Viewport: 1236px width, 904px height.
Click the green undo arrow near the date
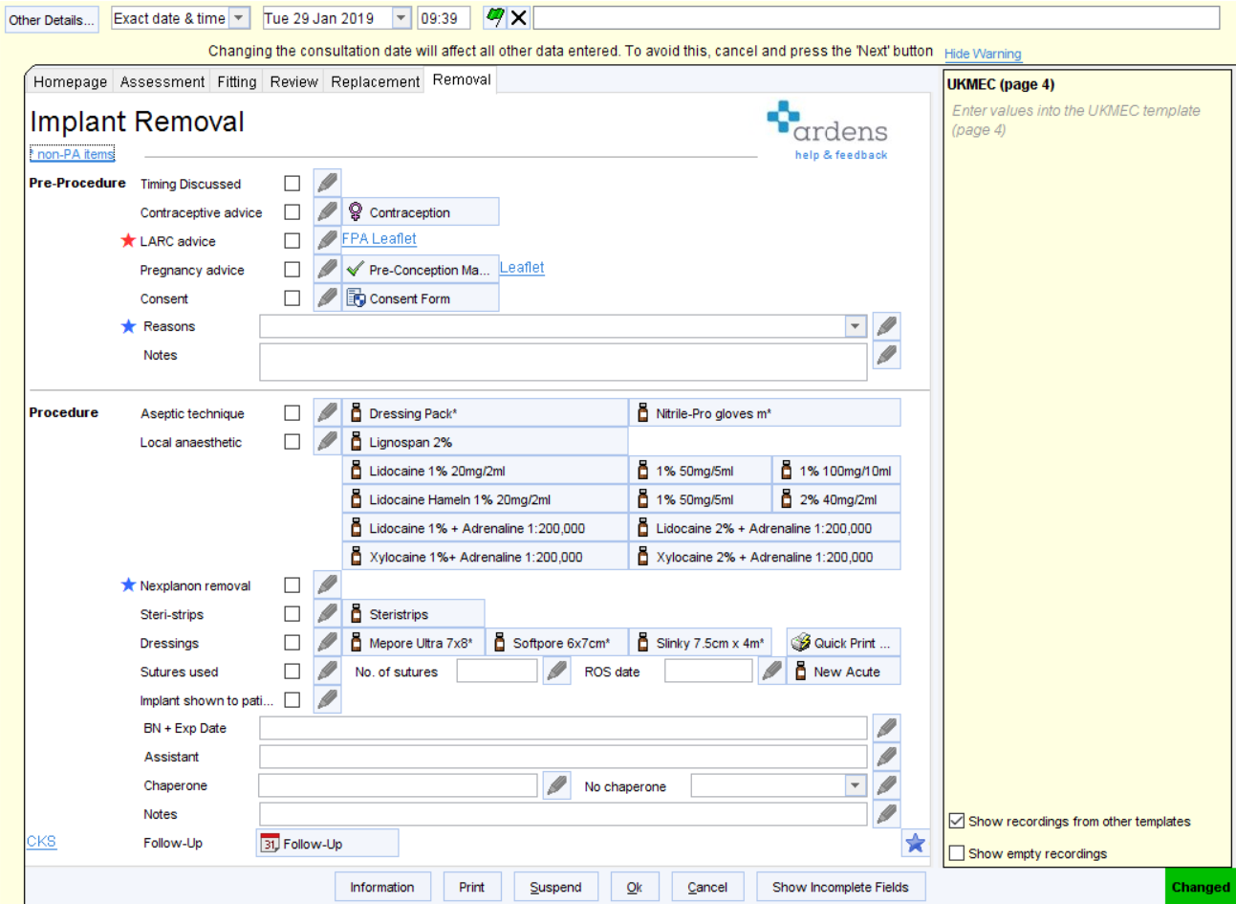click(x=494, y=17)
